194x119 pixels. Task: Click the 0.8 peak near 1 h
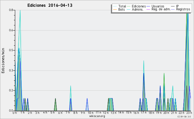pyautogui.click(x=20, y=11)
